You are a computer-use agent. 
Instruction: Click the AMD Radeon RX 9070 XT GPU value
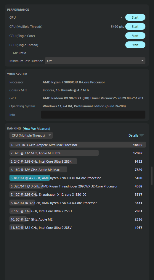tap(94, 98)
